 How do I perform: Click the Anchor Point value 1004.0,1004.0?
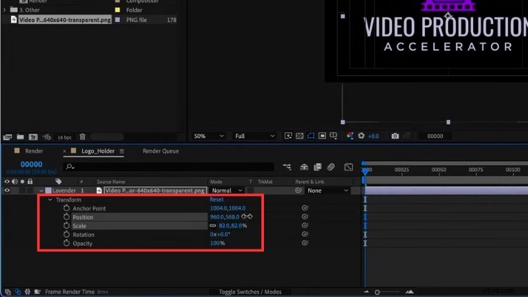click(228, 208)
